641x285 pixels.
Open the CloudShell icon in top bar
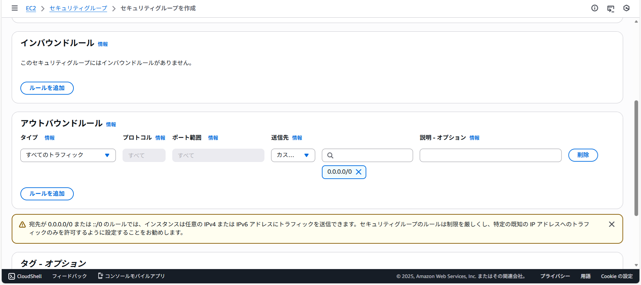pos(611,9)
